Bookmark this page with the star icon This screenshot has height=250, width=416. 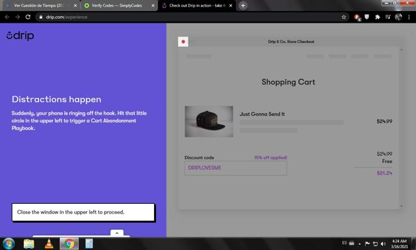click(x=344, y=17)
